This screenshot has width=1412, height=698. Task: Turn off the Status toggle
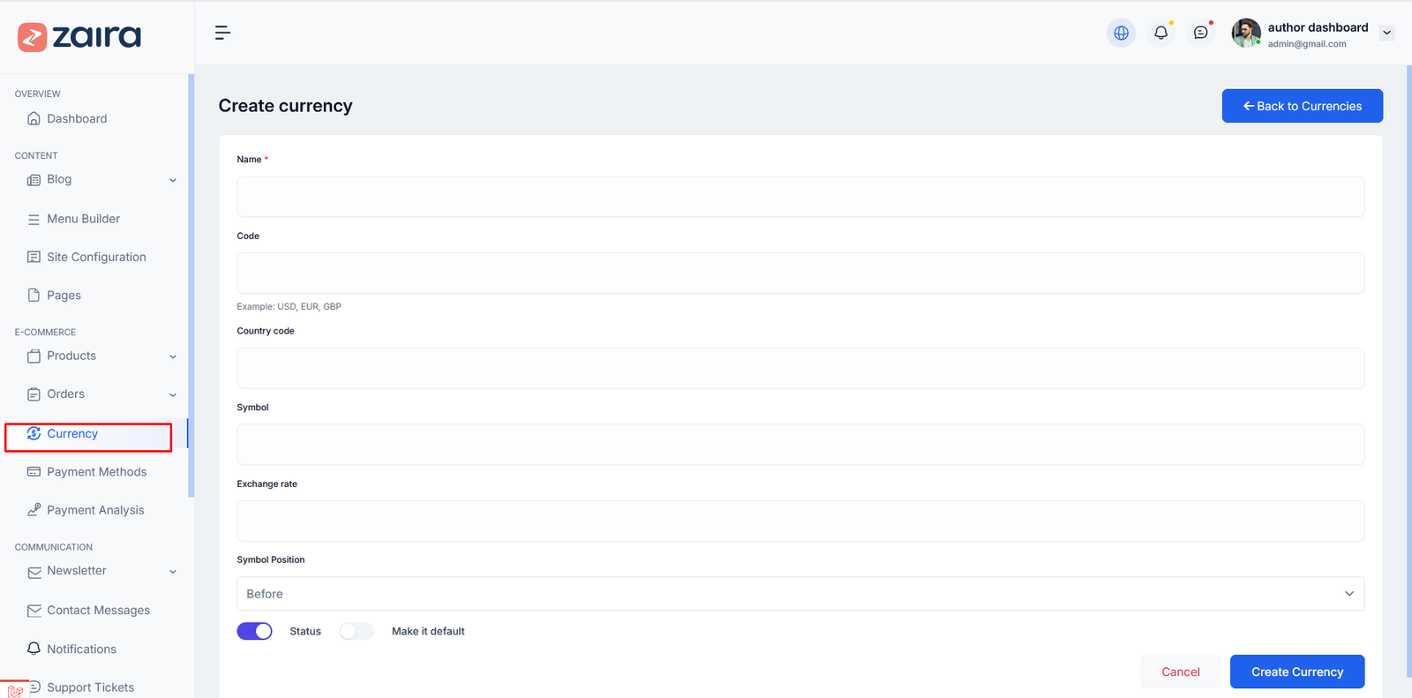pyautogui.click(x=254, y=631)
